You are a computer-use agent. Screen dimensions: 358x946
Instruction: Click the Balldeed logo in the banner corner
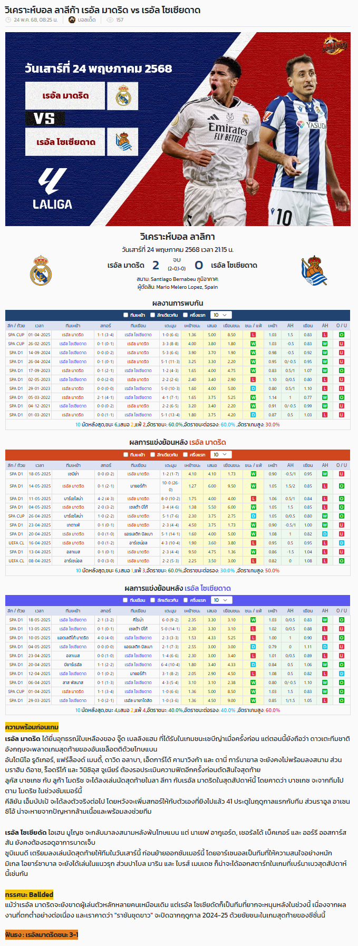tap(335, 45)
